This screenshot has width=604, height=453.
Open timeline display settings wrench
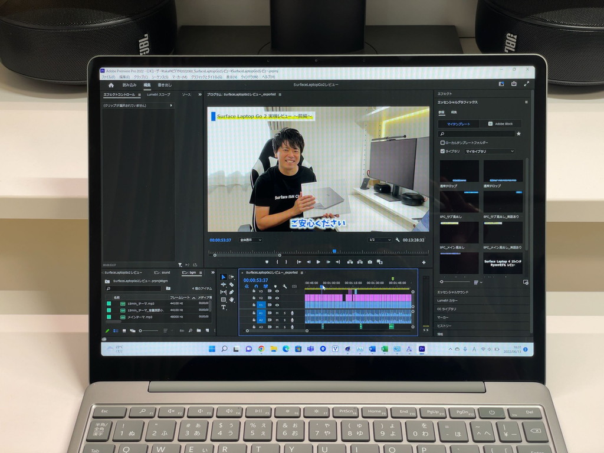[x=285, y=286]
